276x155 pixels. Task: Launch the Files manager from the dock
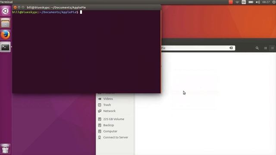tap(5, 23)
